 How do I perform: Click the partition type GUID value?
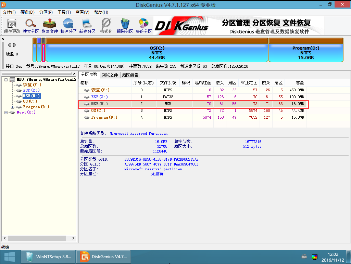point(161,159)
